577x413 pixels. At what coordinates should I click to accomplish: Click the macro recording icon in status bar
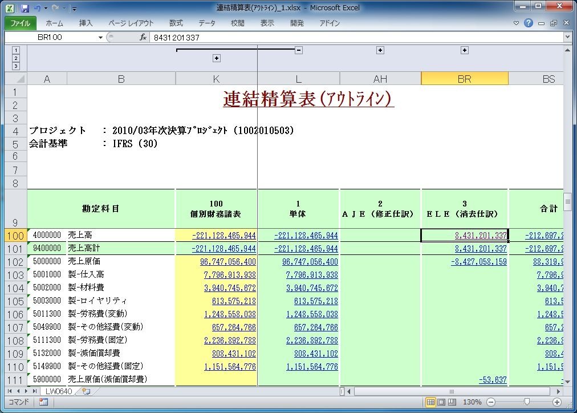[43, 402]
